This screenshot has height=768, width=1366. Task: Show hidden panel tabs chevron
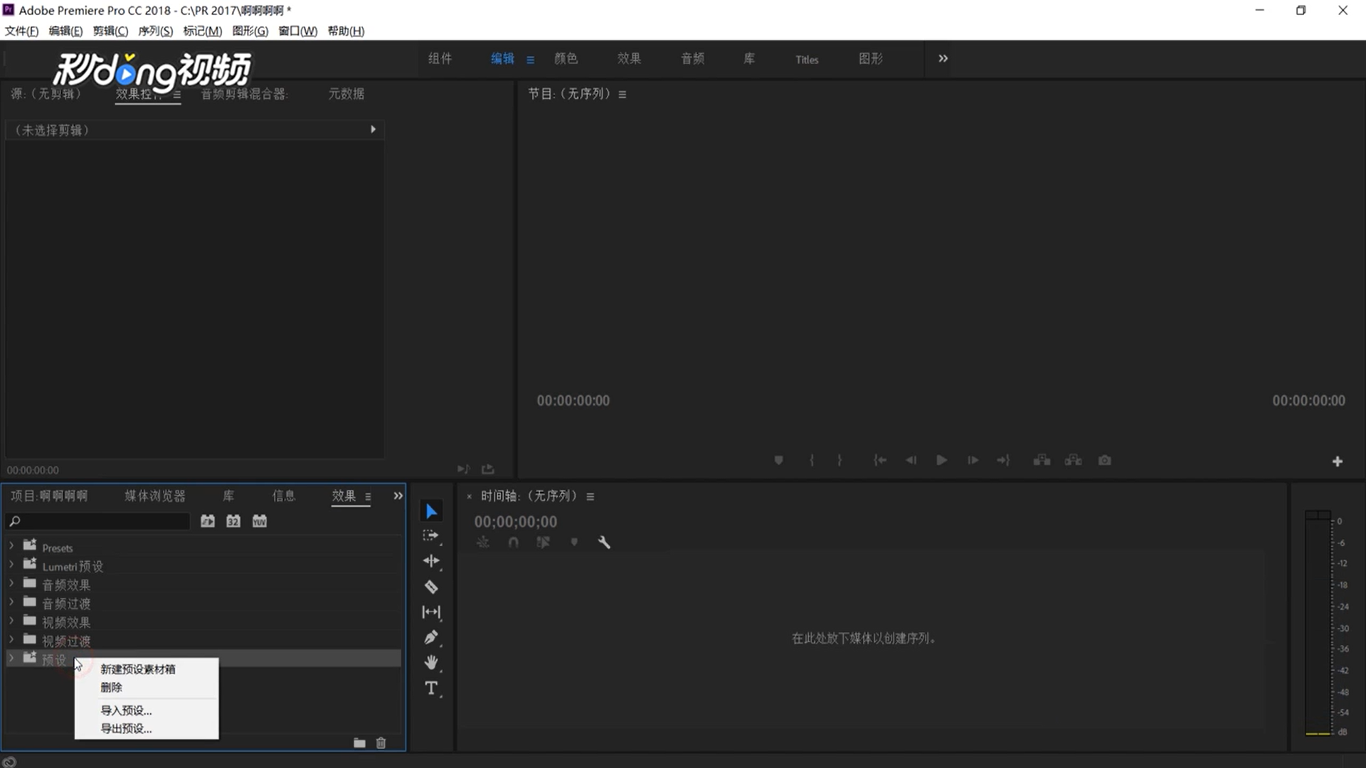398,496
